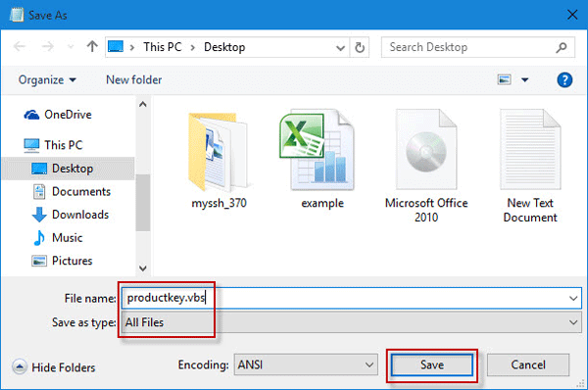Screen dimensions: 588x390
Task: Click navigation pane scroll up arrow
Action: [x=143, y=104]
